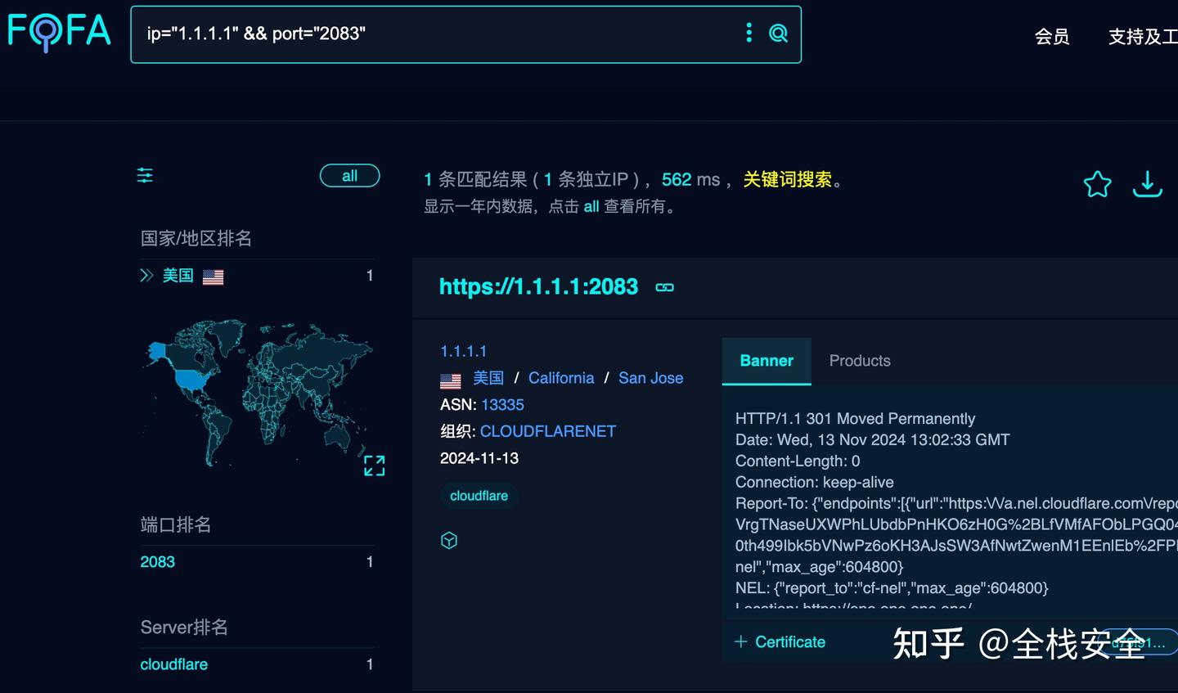The width and height of the screenshot is (1178, 693).
Task: Open the 会员 menu
Action: click(x=1052, y=38)
